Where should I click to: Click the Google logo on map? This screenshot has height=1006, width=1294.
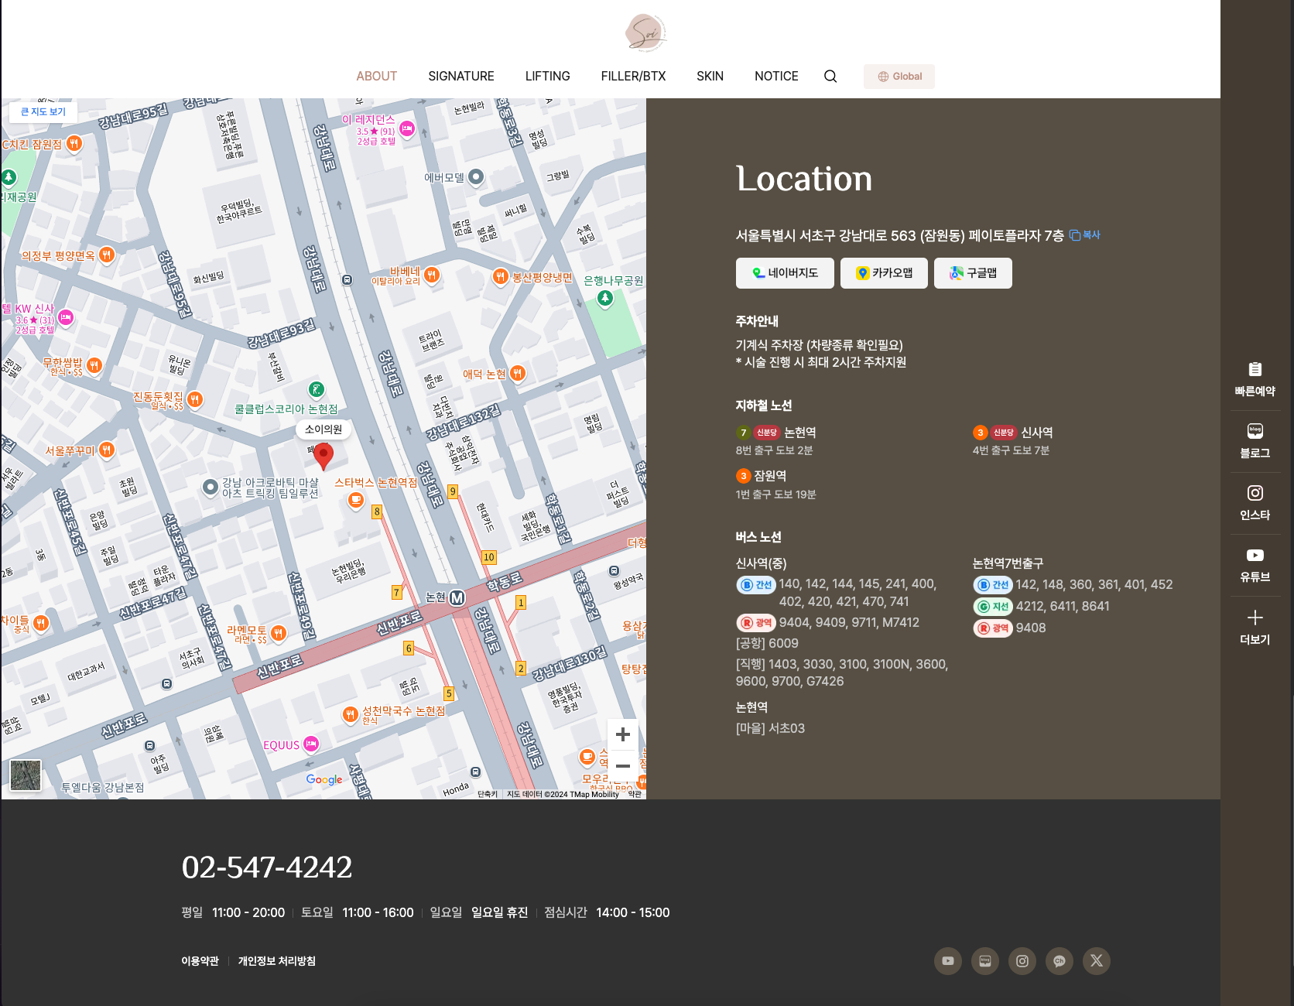tap(324, 780)
